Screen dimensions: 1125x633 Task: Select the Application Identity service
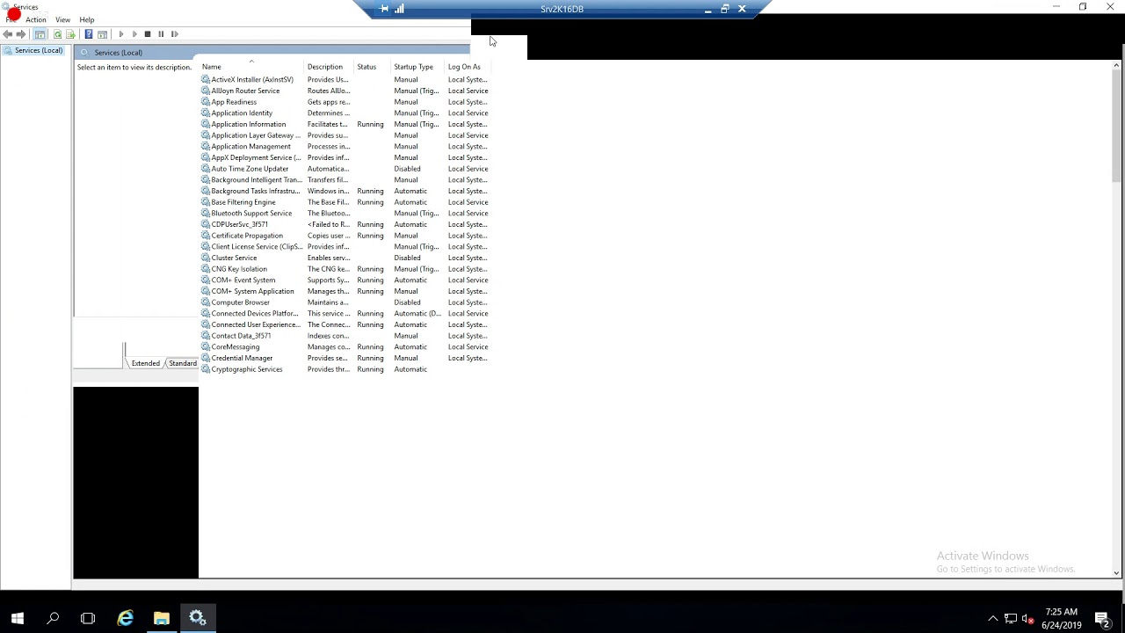[x=345, y=113]
